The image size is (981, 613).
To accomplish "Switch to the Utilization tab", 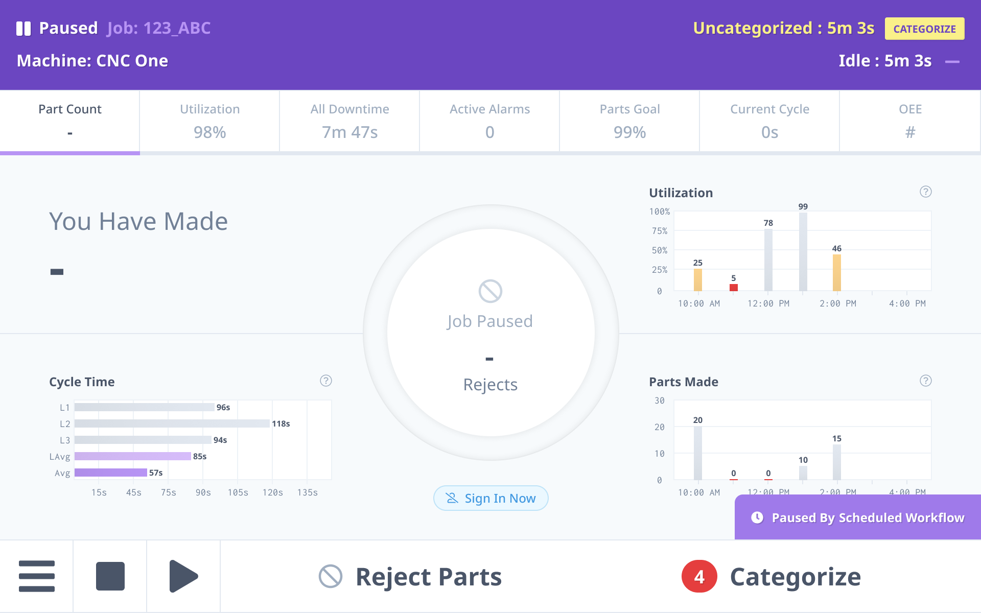I will click(209, 122).
